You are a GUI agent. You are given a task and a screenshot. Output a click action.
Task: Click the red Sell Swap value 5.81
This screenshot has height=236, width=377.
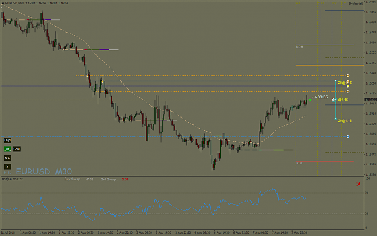(125, 179)
